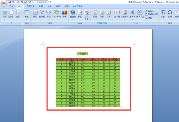Insert a 交叉引用 cross-reference
The height and width of the screenshot is (122, 179).
coord(86,15)
